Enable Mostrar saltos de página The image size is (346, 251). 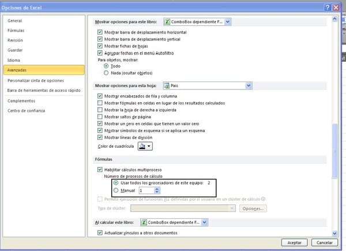(x=100, y=117)
